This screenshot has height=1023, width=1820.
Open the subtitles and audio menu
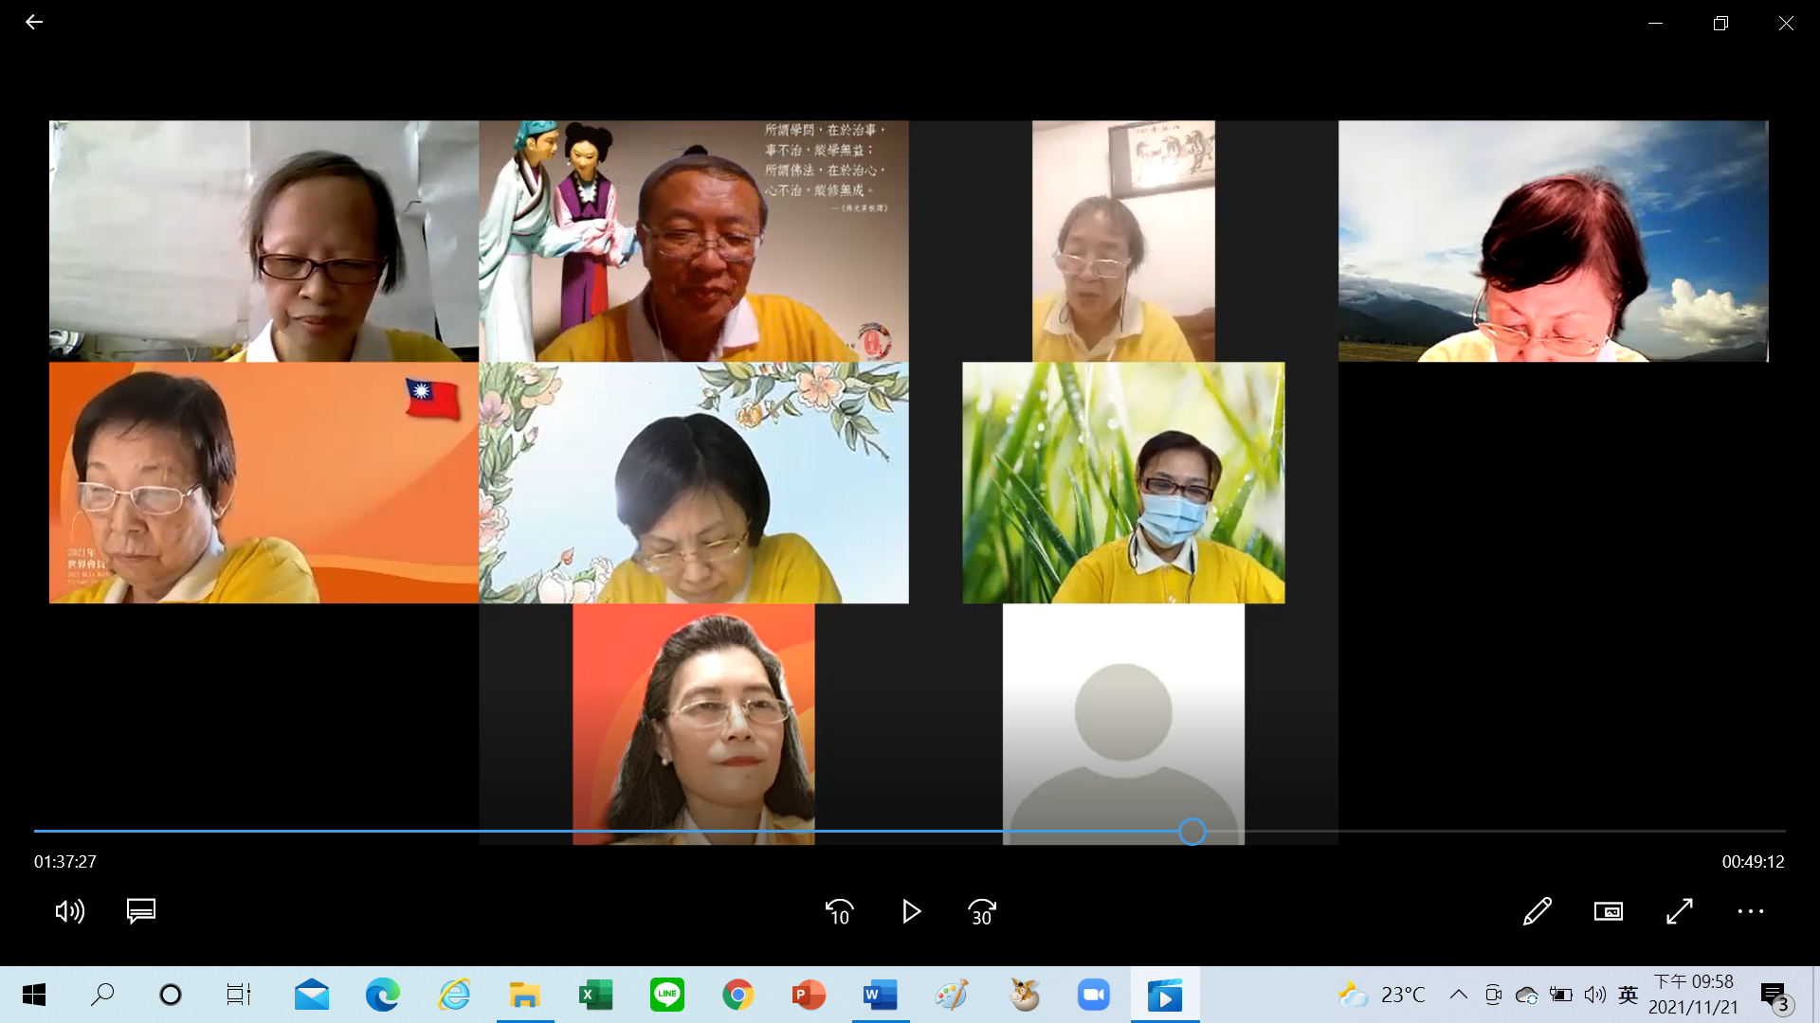(141, 911)
